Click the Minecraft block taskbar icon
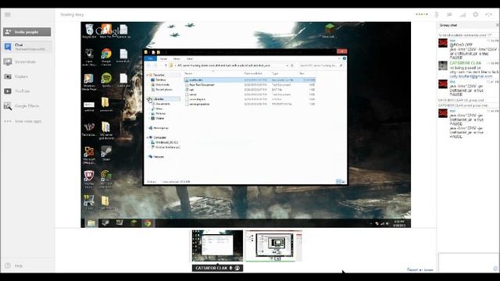500x281 pixels. point(134,222)
